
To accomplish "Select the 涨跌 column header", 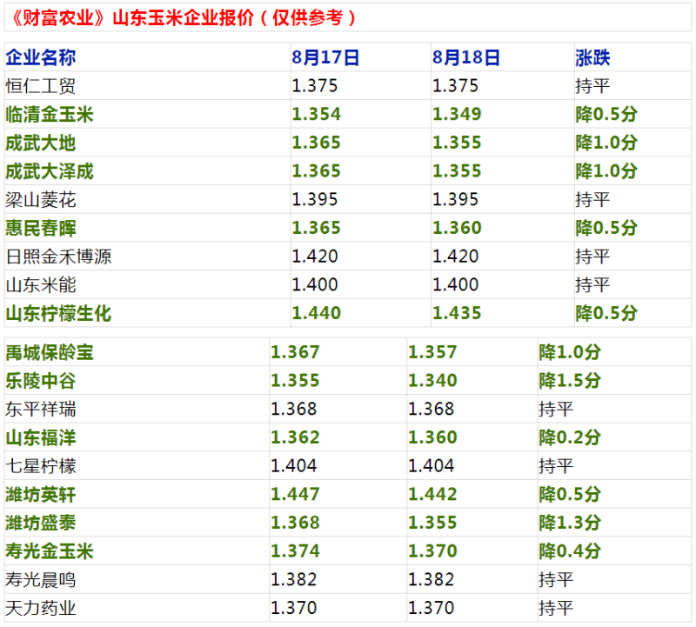I will coord(592,58).
